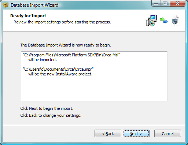The width and height of the screenshot is (188, 145).
Task: Click the "Ready for Import" heading
Action: click(28, 16)
